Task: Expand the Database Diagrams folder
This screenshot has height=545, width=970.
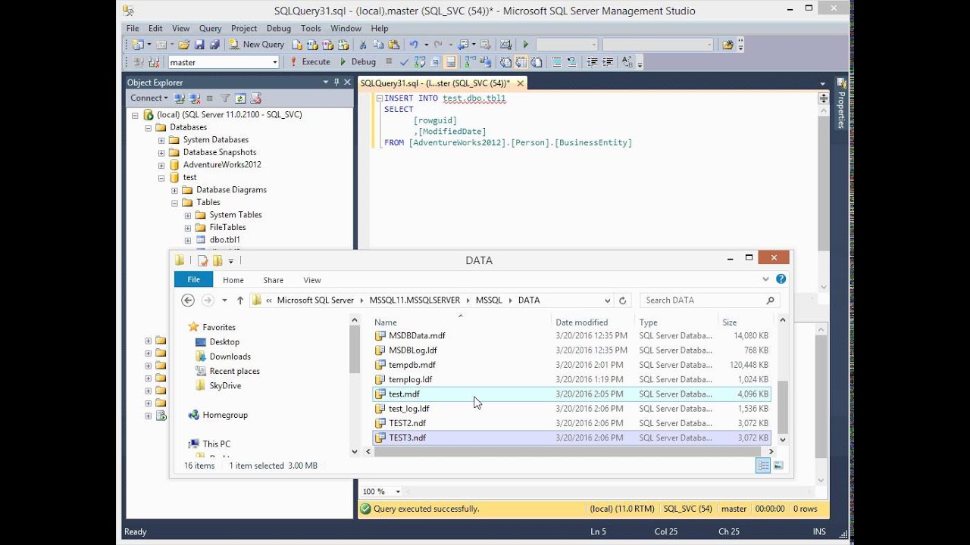Action: tap(174, 190)
